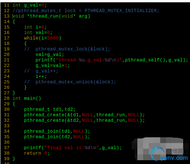The image size is (190, 164).
Task: Click line number 33 on the empty line
Action: [x=7, y=126]
